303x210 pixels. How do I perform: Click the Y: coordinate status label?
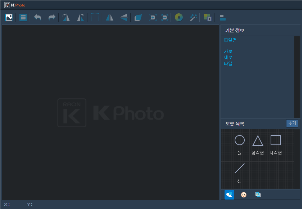(30, 205)
